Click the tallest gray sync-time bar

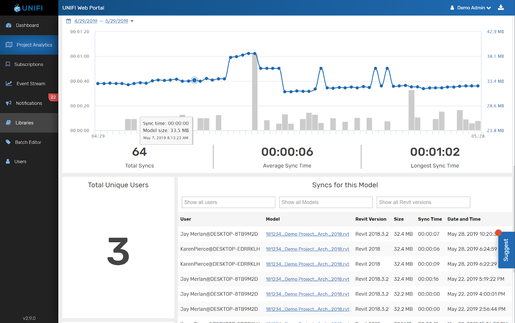pos(255,92)
